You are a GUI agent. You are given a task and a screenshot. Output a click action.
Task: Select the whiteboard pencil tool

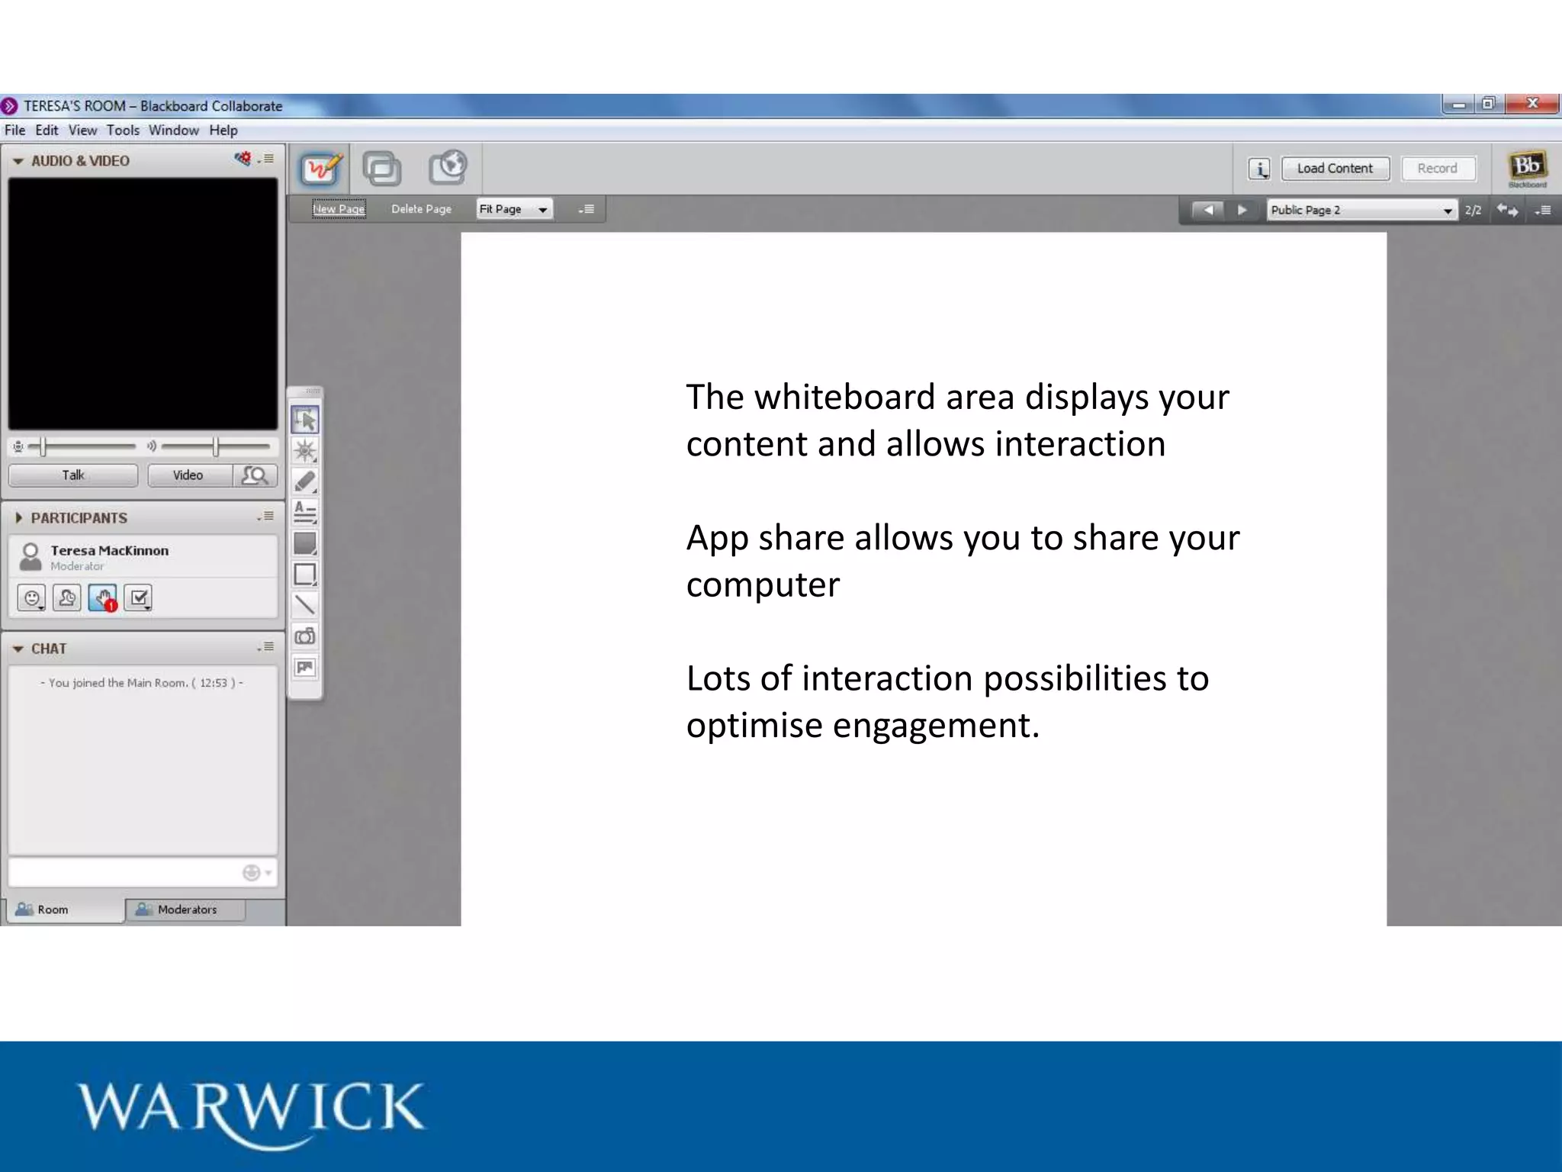tap(305, 481)
